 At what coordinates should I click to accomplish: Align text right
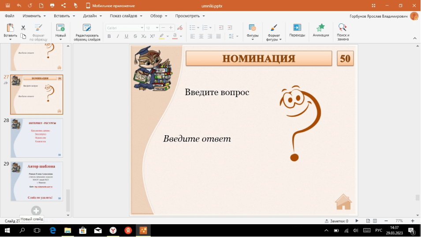pos(210,36)
